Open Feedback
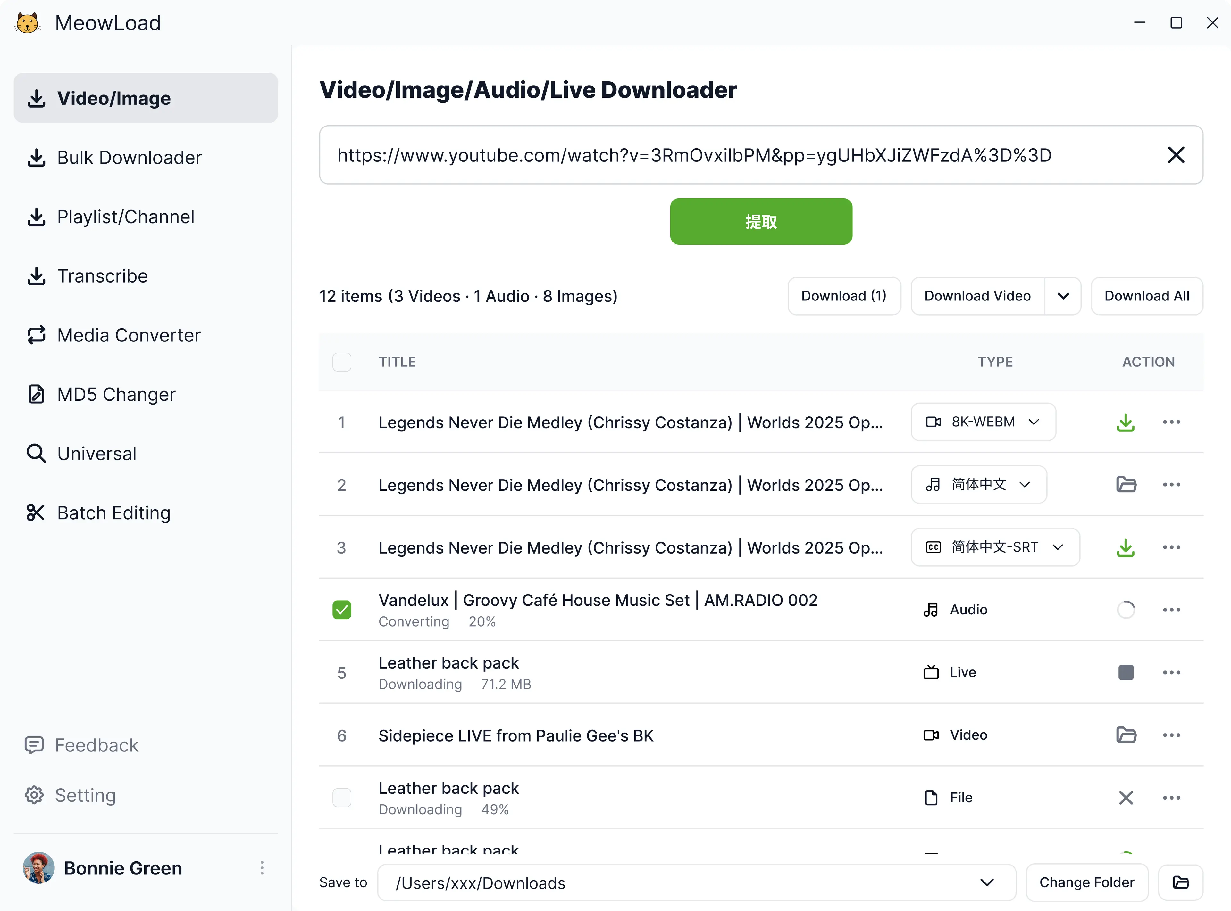The height and width of the screenshot is (911, 1231). (82, 746)
